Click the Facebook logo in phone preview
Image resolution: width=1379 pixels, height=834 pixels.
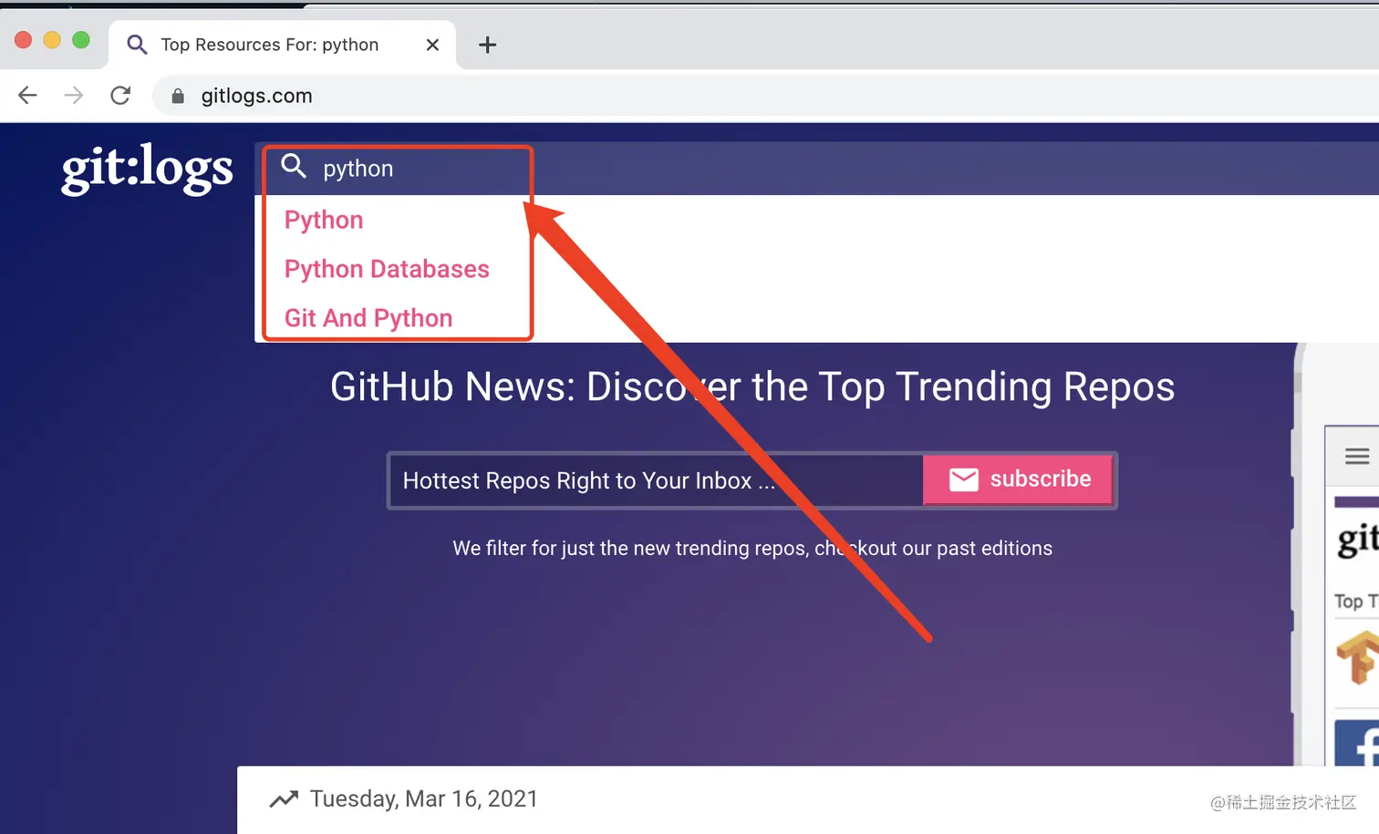point(1357,744)
